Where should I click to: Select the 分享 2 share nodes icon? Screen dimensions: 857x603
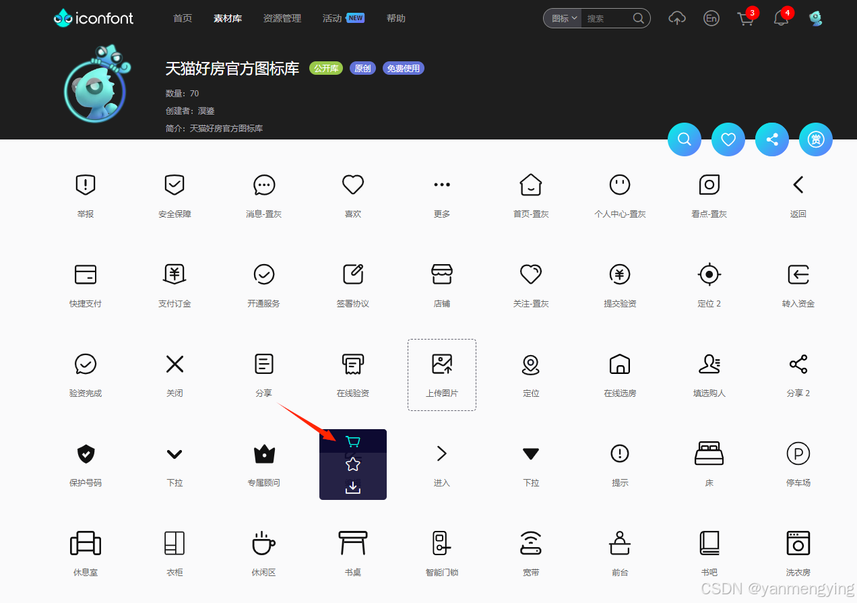pos(798,364)
